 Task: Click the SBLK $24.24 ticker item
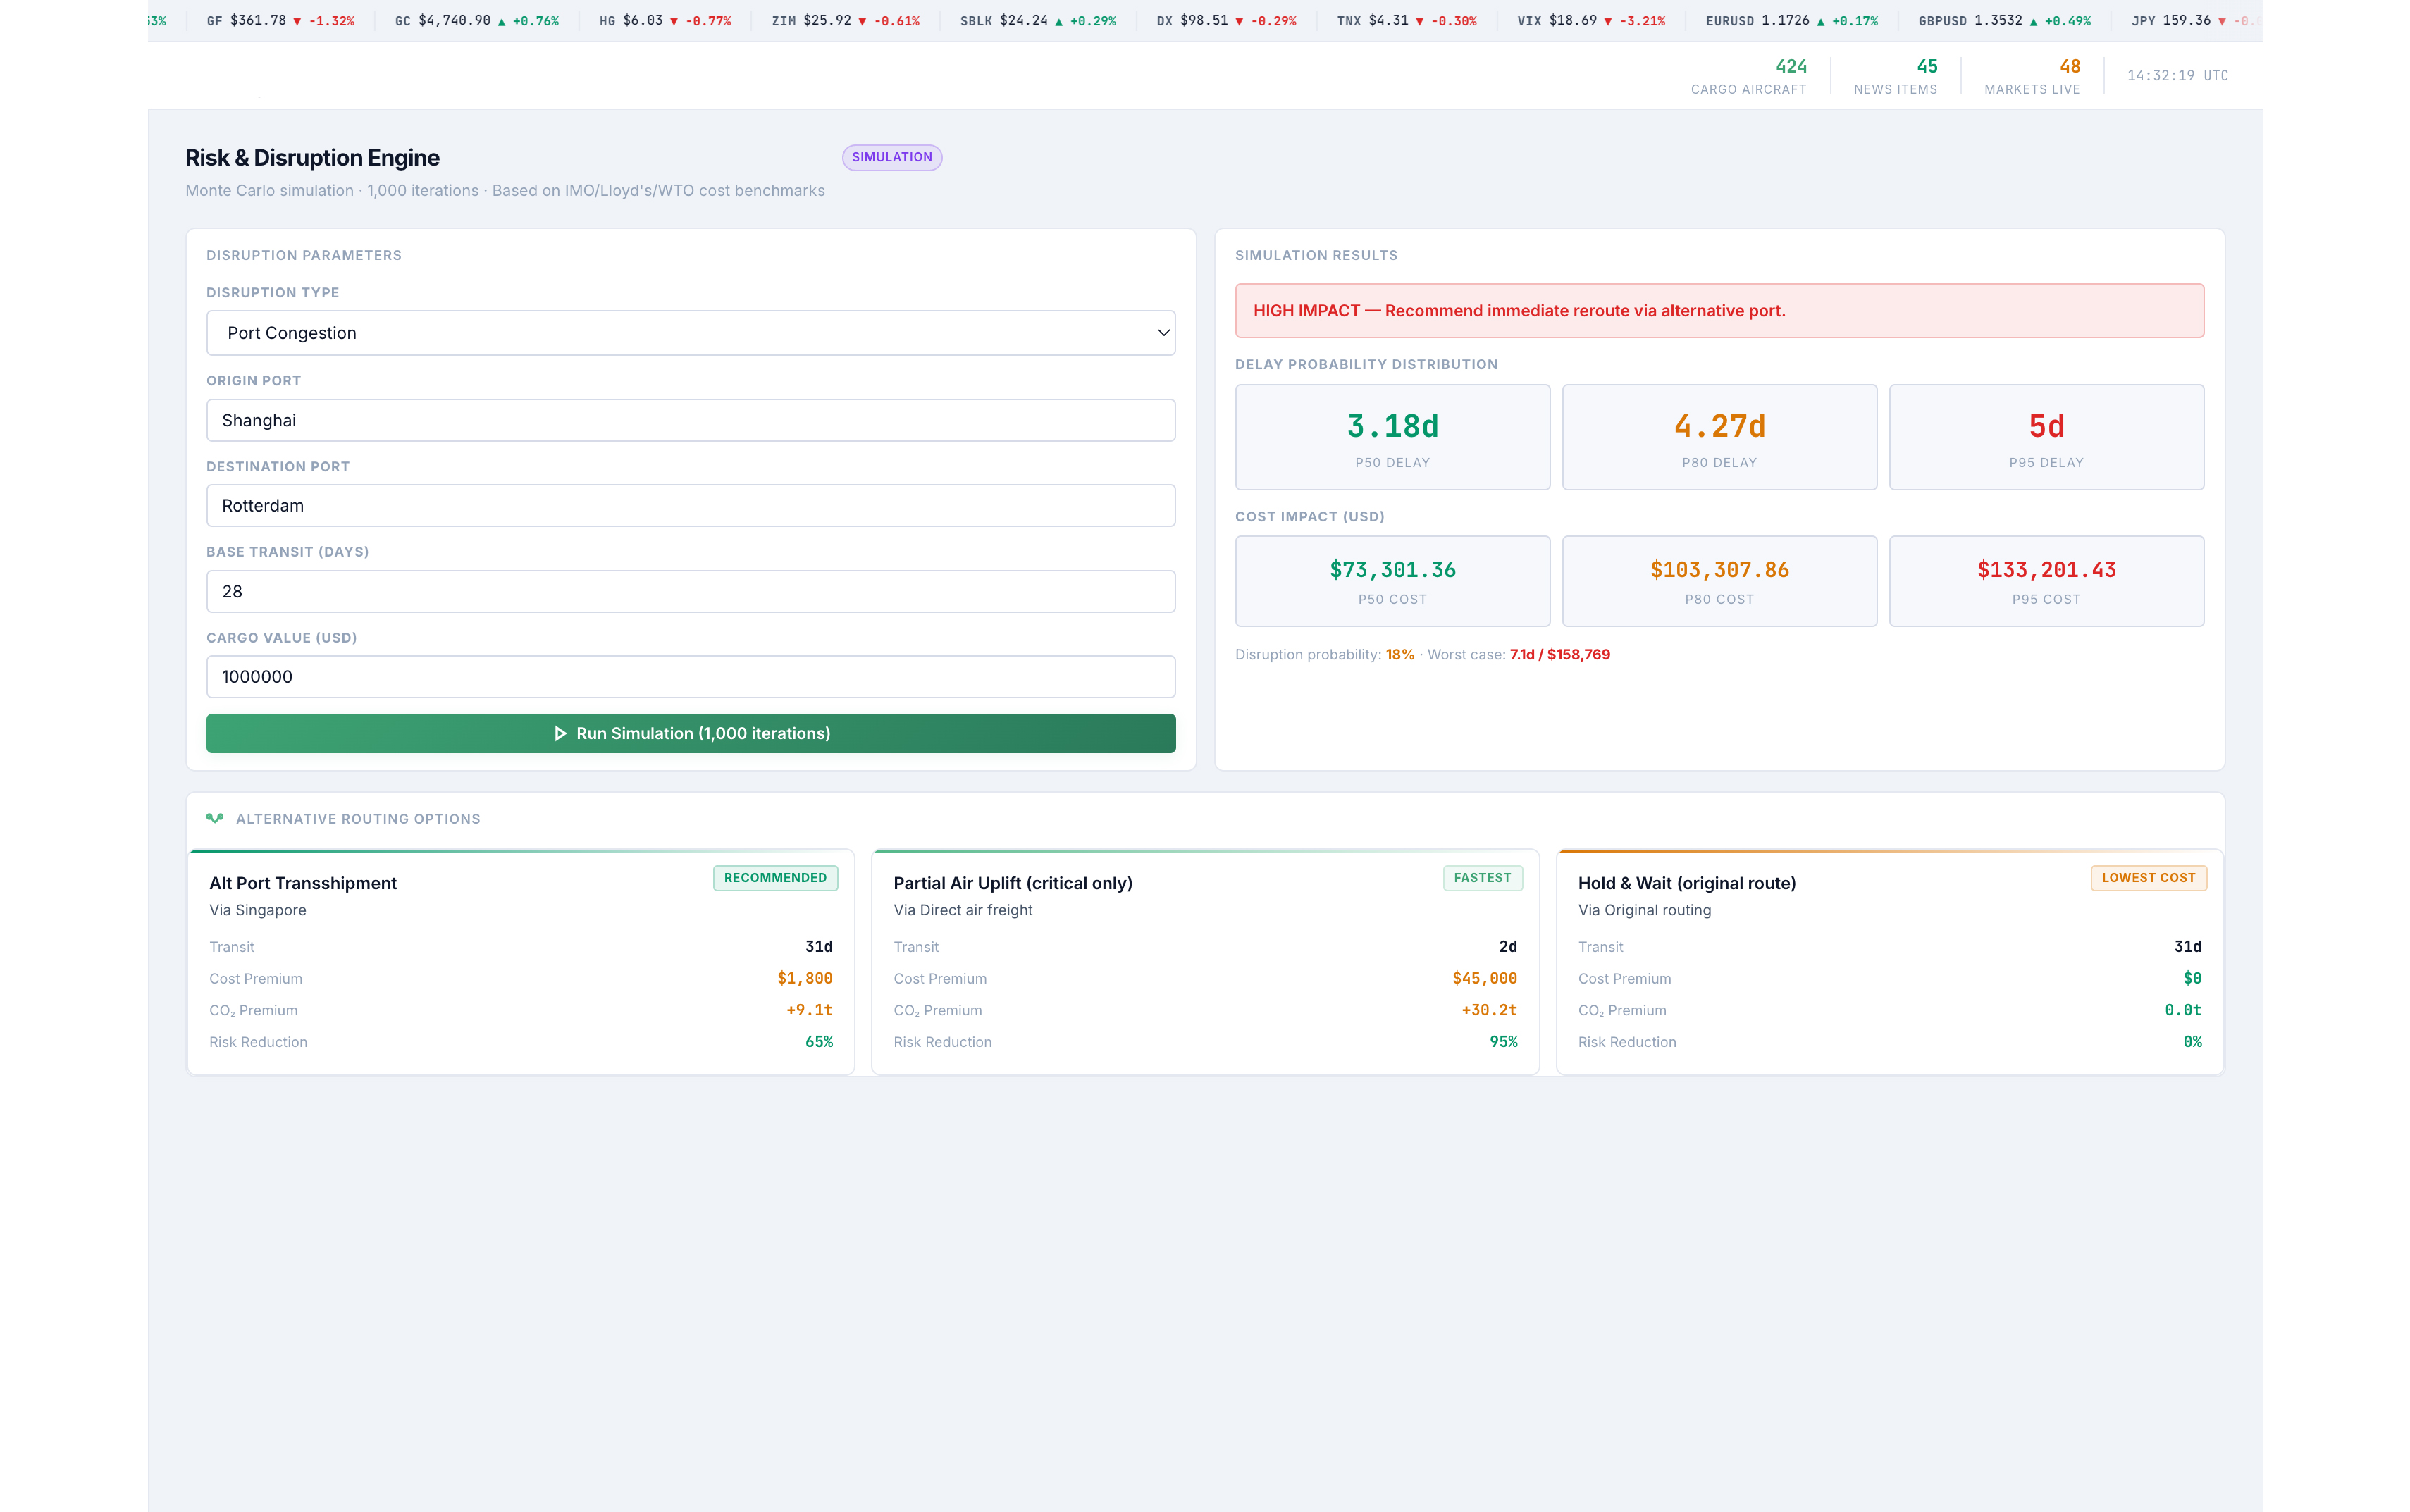[x=1038, y=21]
